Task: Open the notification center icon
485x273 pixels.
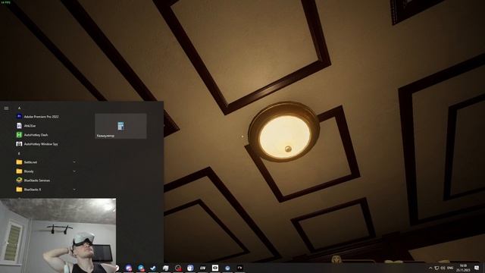Action: point(477,268)
